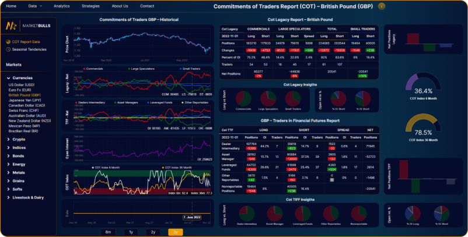The width and height of the screenshot is (468, 237).
Task: Toggle Asset Managers series in TFF legend
Action: 126,102
